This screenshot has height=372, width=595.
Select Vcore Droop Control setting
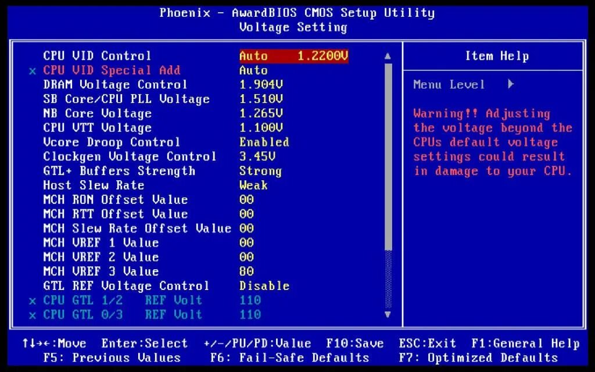click(112, 142)
